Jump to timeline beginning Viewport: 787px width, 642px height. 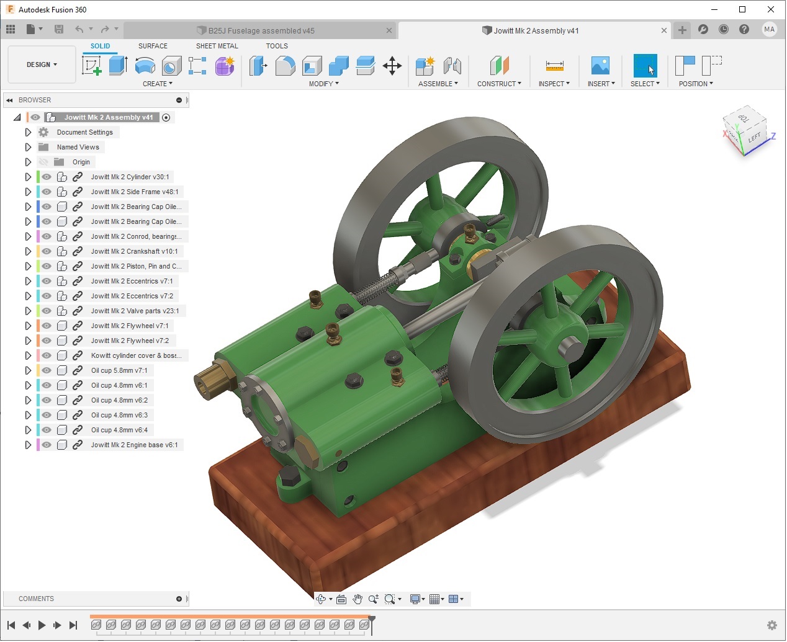coord(11,625)
